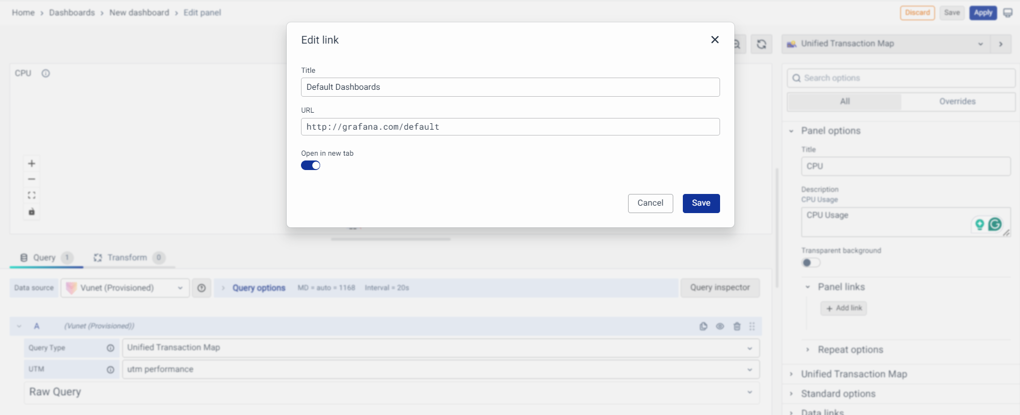Click the CPU panel info icon
Screen dimensions: 1020x415
point(46,73)
